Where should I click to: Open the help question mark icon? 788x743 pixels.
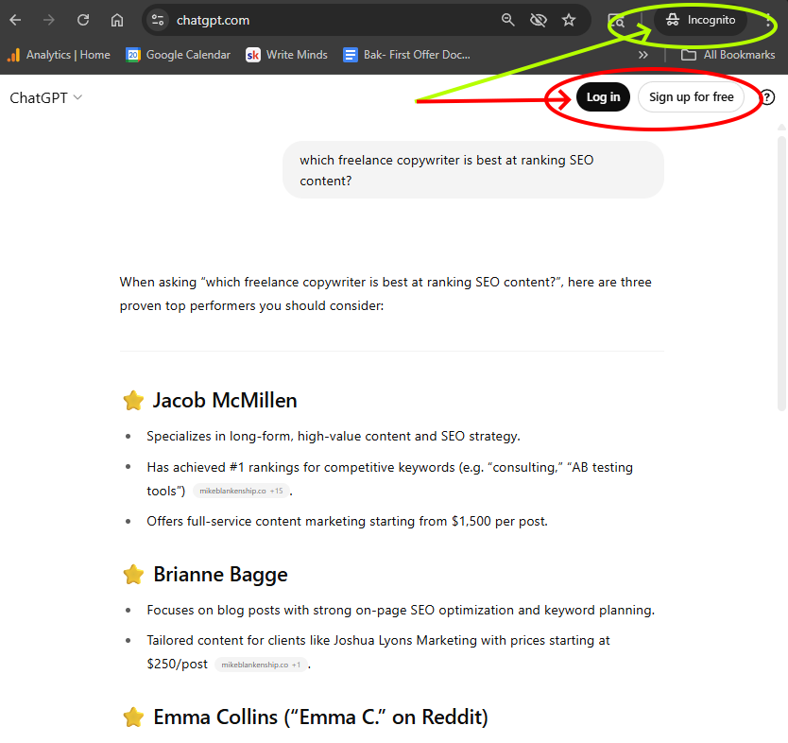tap(767, 97)
